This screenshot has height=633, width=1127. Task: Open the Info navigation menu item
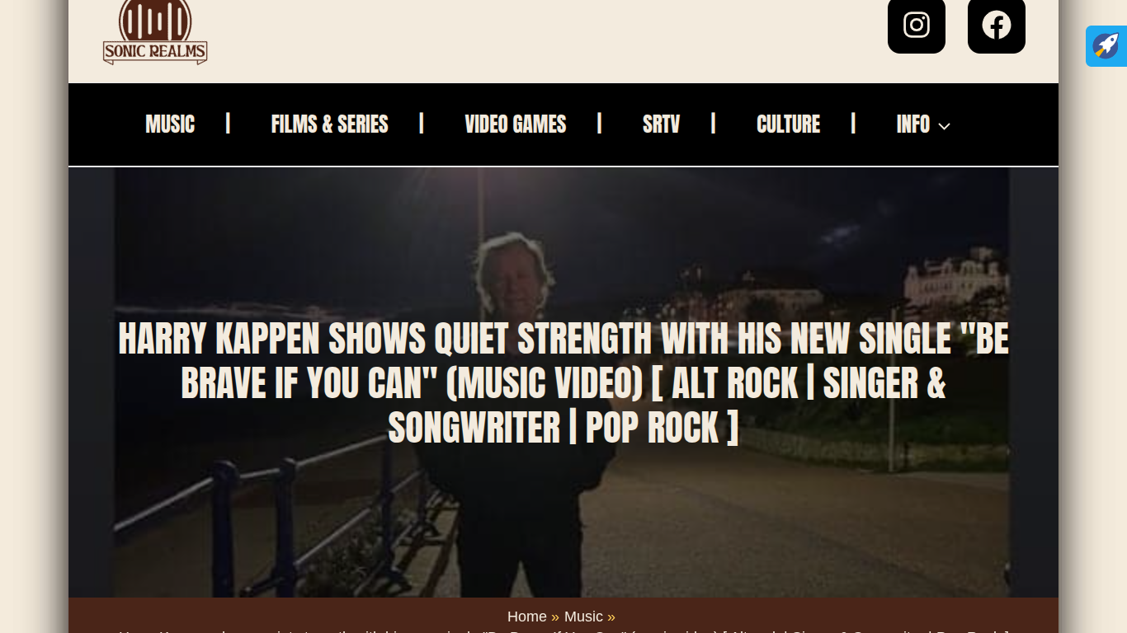(x=913, y=124)
